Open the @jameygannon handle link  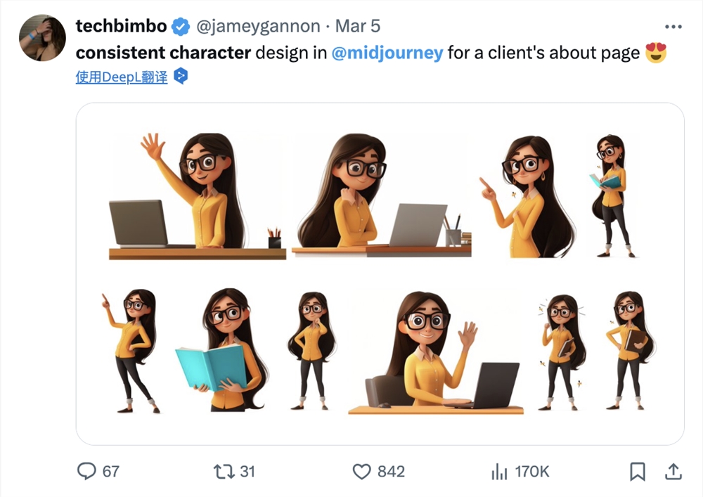pos(257,27)
